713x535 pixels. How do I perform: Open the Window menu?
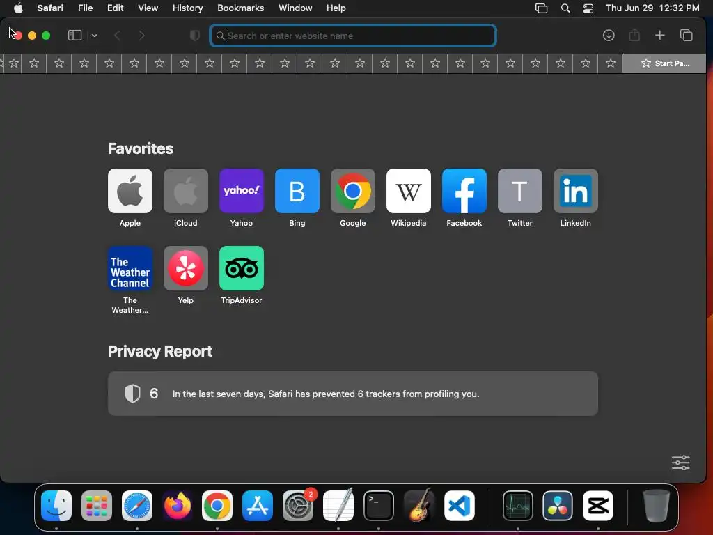coord(295,8)
